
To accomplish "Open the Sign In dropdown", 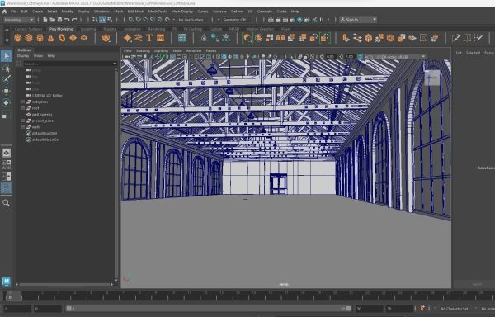I will click(x=358, y=20).
